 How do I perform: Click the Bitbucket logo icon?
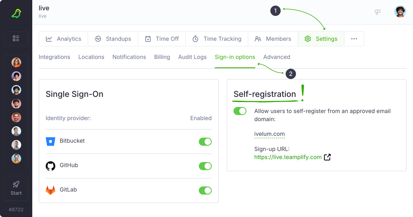[x=50, y=141]
